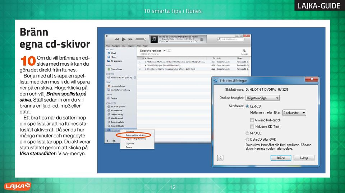345x193 pixels.
Task: Enable Inkludera CD-Text checkbox
Action: [x=252, y=127]
